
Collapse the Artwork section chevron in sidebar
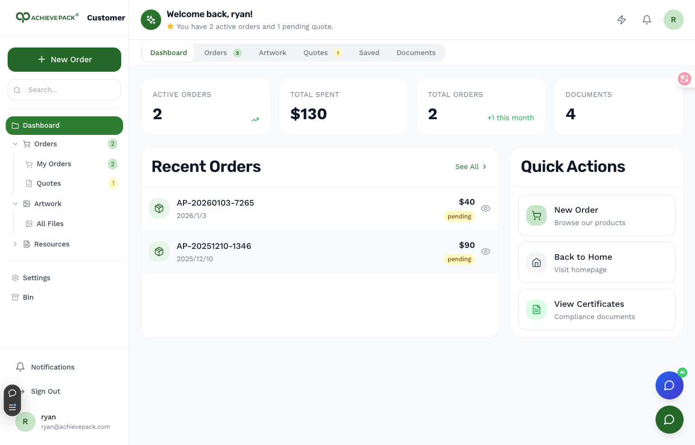point(15,204)
